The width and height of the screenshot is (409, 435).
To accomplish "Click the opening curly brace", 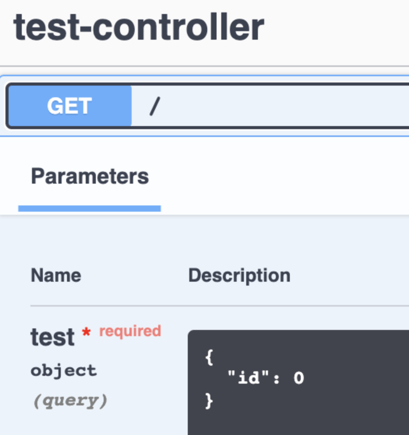I will coord(209,357).
